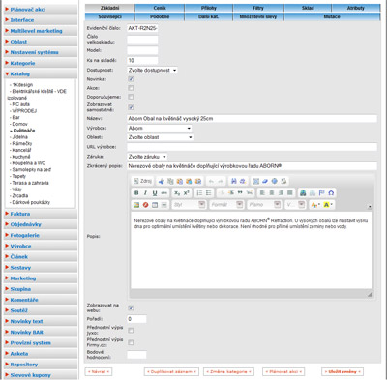Viewport: 387px width, 380px height.
Task: Toggle Přednostní výpis Firmy.cz checkbox
Action: click(x=131, y=342)
